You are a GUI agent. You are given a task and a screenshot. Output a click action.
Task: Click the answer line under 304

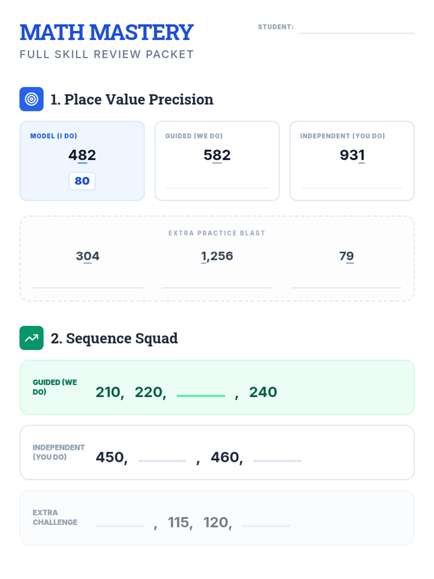pyautogui.click(x=88, y=288)
